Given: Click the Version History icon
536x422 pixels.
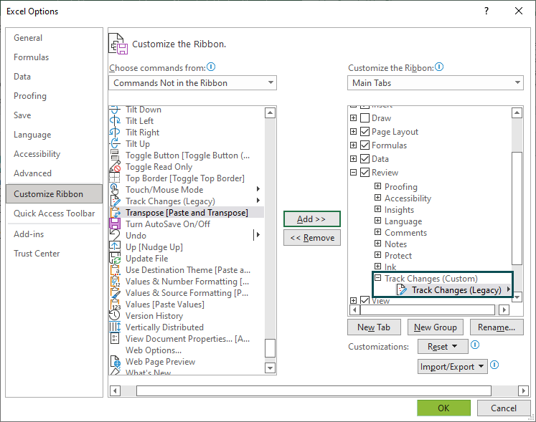Looking at the screenshot, I should [x=115, y=316].
